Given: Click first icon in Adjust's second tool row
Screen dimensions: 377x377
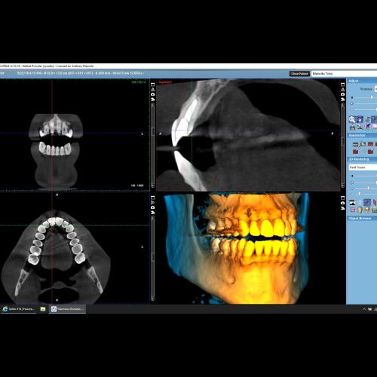Looking at the screenshot, I should click(x=352, y=127).
